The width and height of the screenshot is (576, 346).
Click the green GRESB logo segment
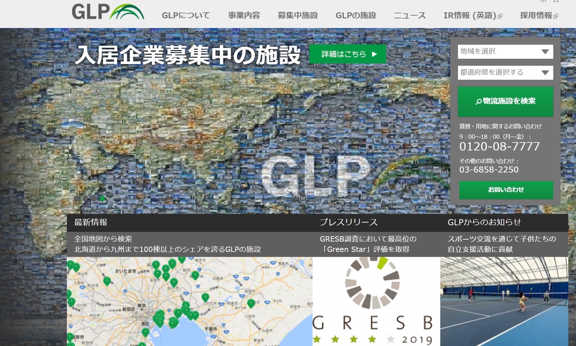click(x=382, y=263)
